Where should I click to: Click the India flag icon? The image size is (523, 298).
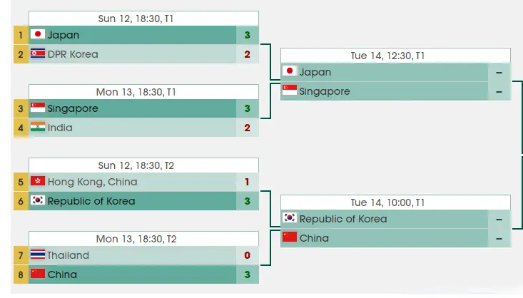coord(38,128)
